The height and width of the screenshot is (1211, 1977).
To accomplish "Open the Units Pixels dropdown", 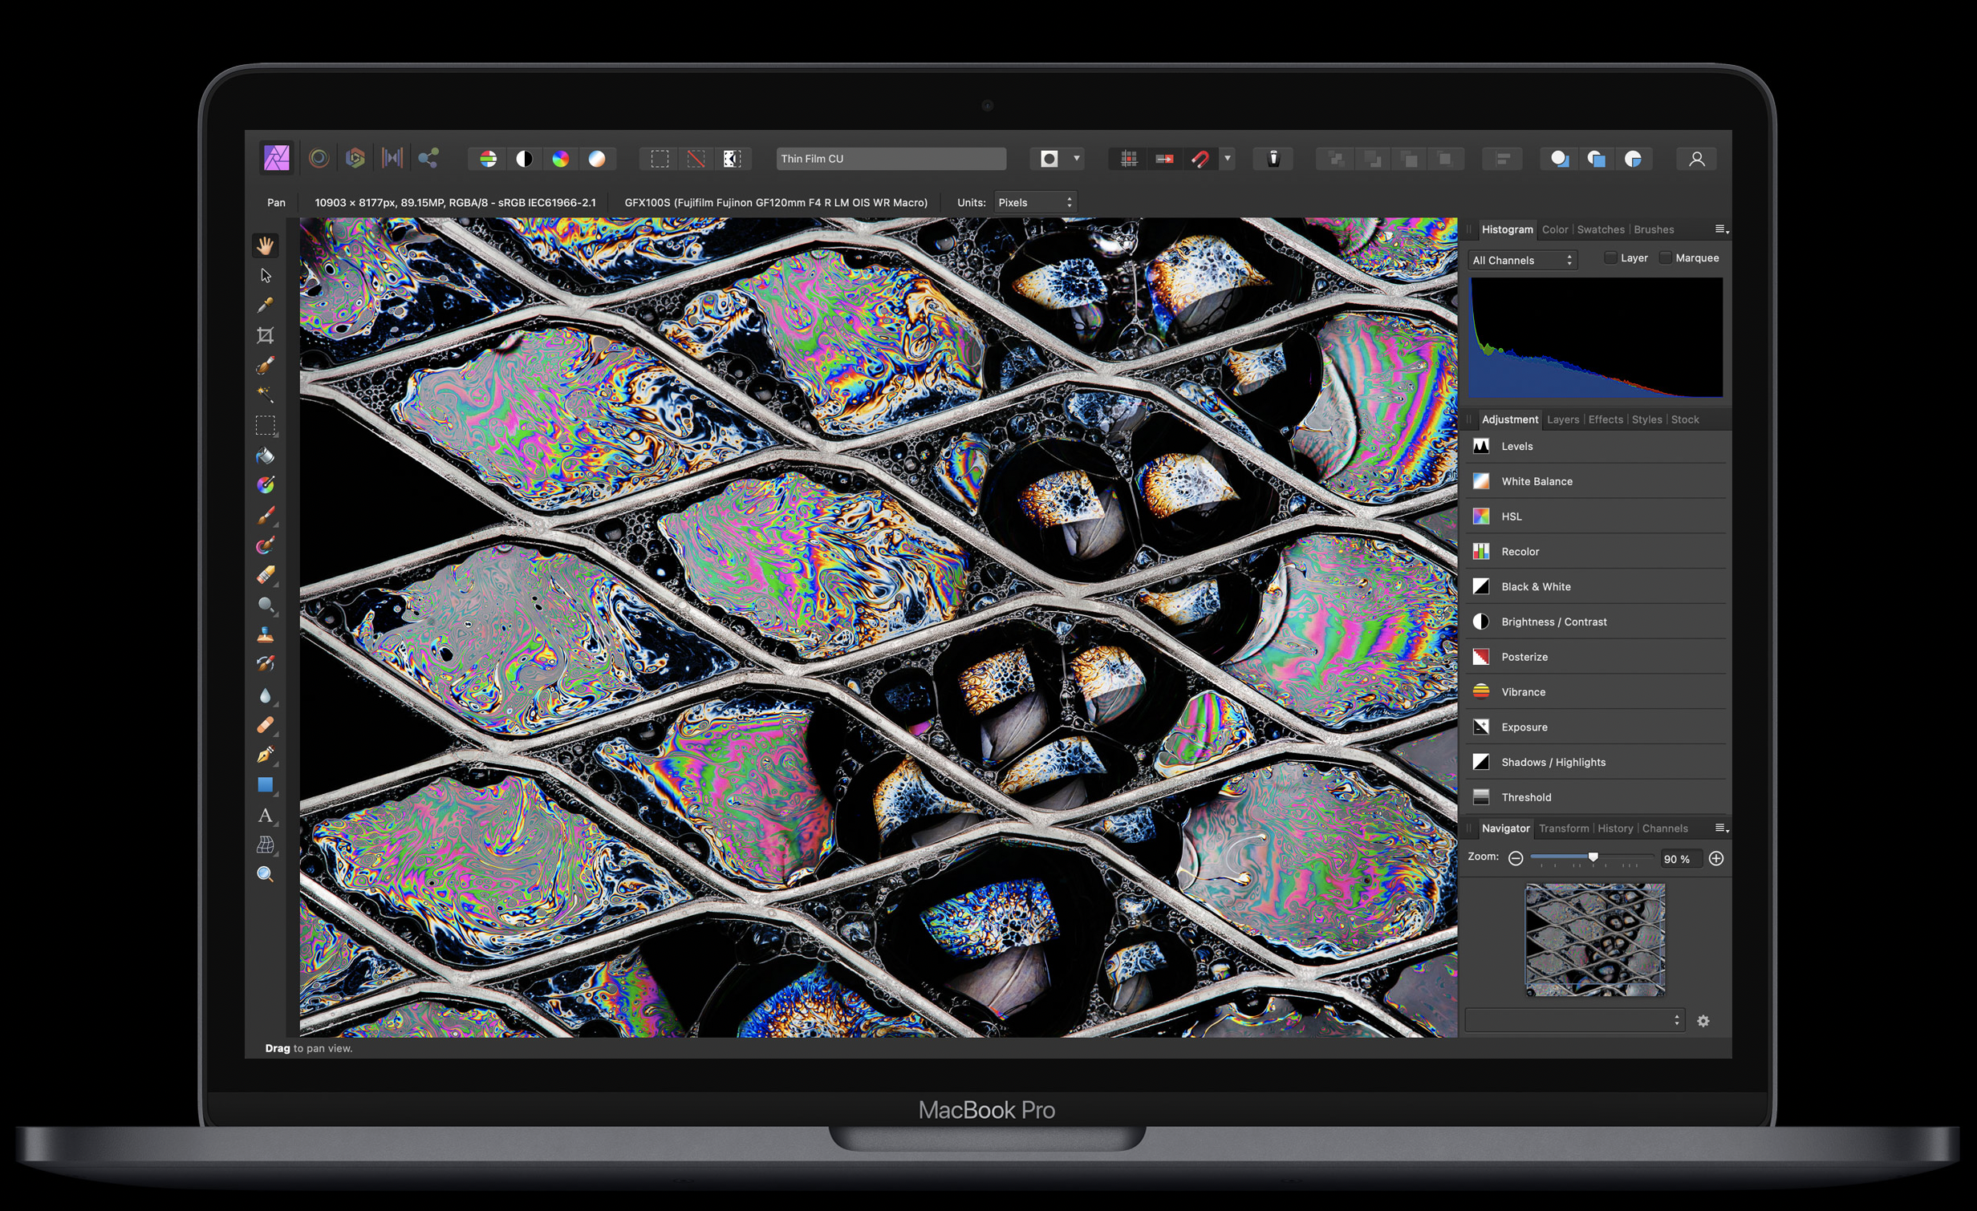I will click(x=1034, y=203).
